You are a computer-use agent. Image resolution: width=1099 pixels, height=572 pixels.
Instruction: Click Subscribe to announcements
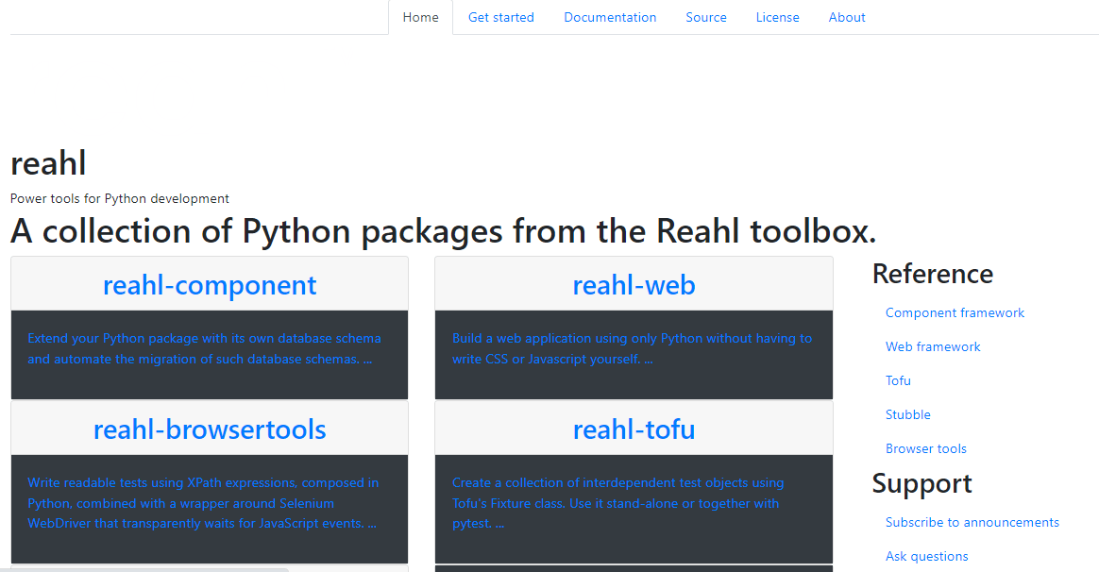tap(972, 522)
